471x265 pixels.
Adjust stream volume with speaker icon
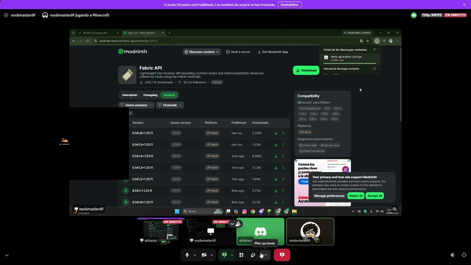coord(453,255)
